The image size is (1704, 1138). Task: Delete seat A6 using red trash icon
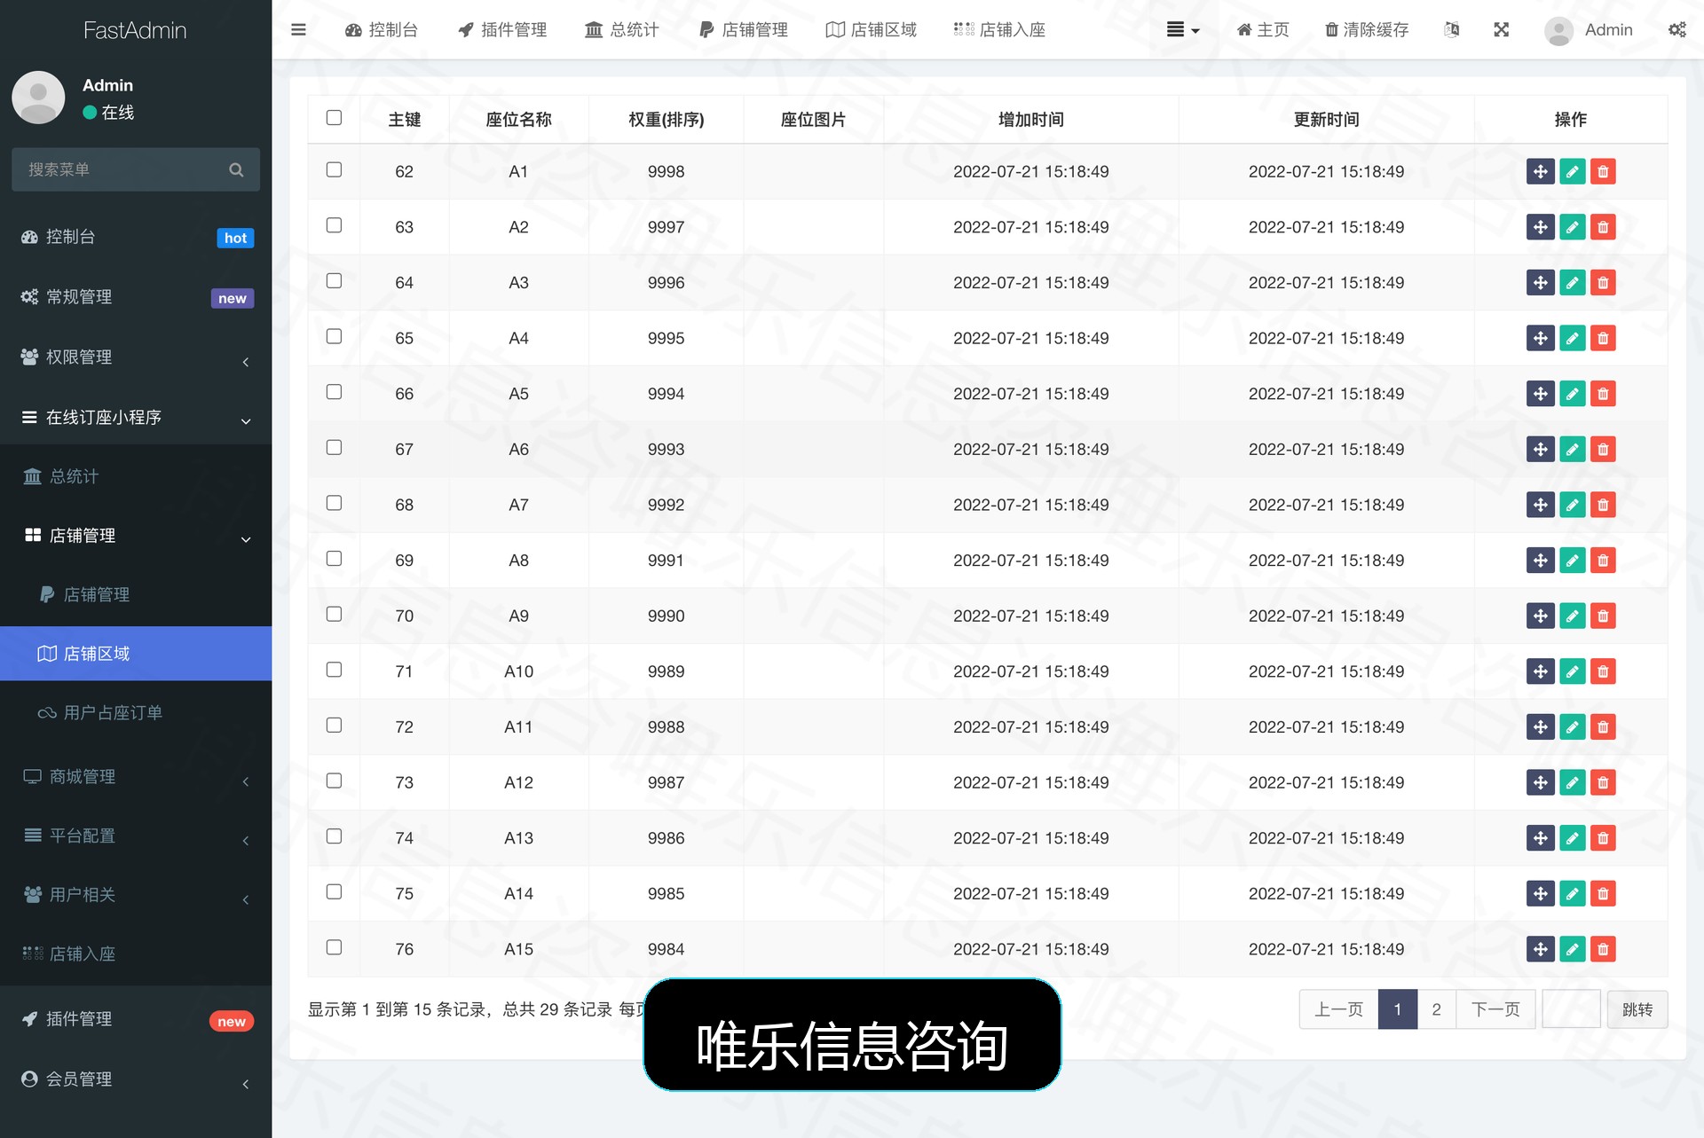click(1603, 449)
